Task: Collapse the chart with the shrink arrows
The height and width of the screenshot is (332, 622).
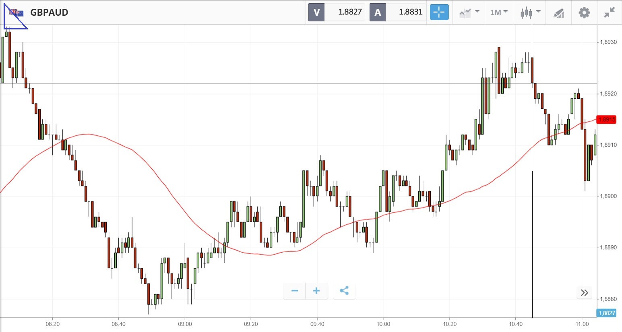Action: (610, 12)
